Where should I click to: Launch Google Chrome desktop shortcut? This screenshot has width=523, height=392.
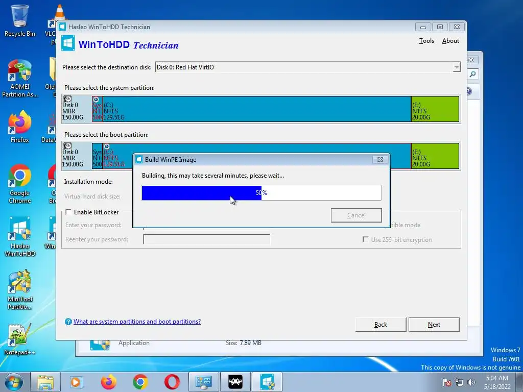click(x=19, y=183)
